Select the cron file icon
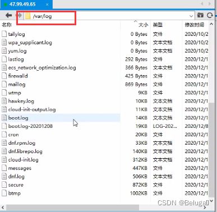This screenshot has height=212, width=217. [4, 135]
